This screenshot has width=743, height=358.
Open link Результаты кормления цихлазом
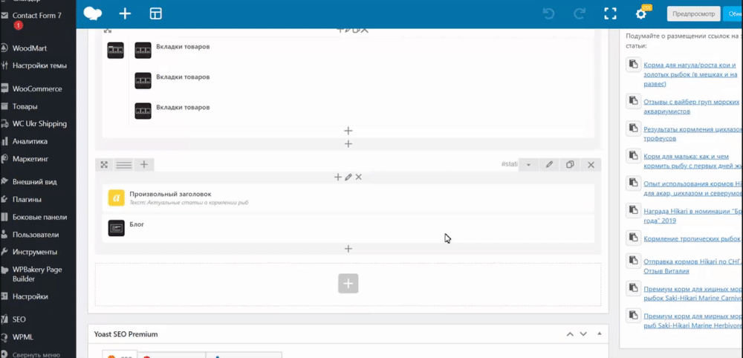[x=692, y=134]
